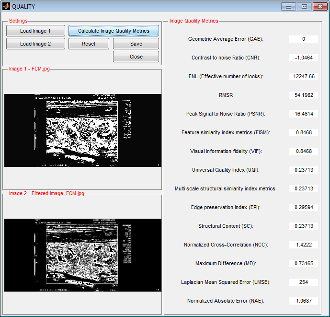
Task: Click the Maximum Difference value 0.73165
Action: click(x=303, y=263)
